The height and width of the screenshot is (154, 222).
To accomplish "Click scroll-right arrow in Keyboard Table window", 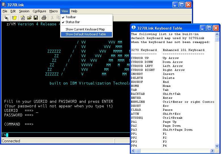I will 212,151.
